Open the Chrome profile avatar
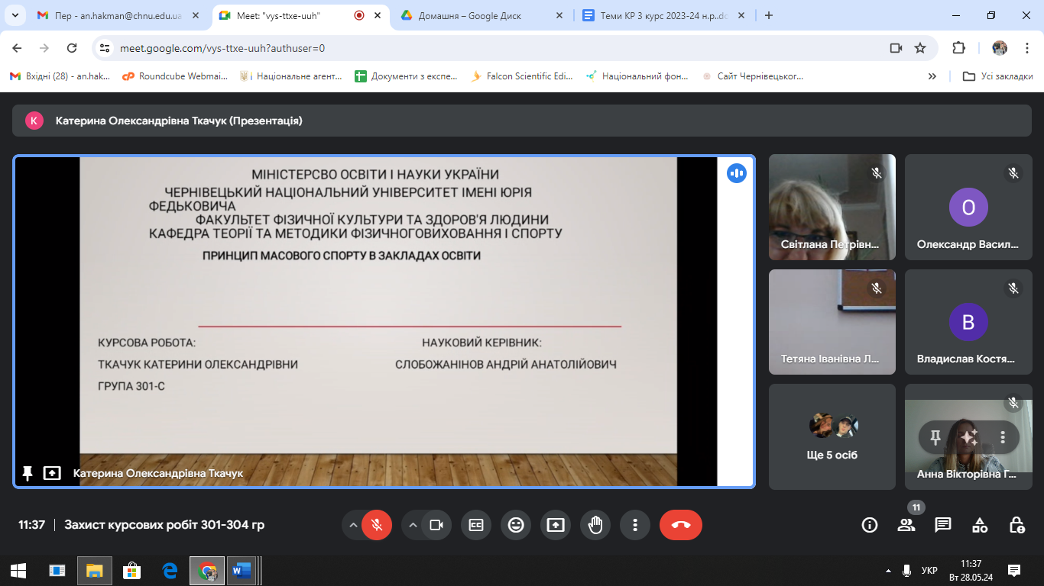This screenshot has width=1044, height=586. click(1000, 47)
